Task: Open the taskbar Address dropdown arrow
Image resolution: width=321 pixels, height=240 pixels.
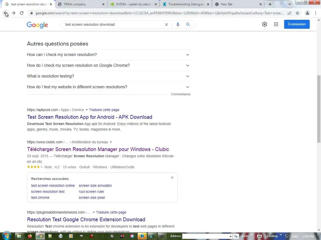Action: point(230,236)
